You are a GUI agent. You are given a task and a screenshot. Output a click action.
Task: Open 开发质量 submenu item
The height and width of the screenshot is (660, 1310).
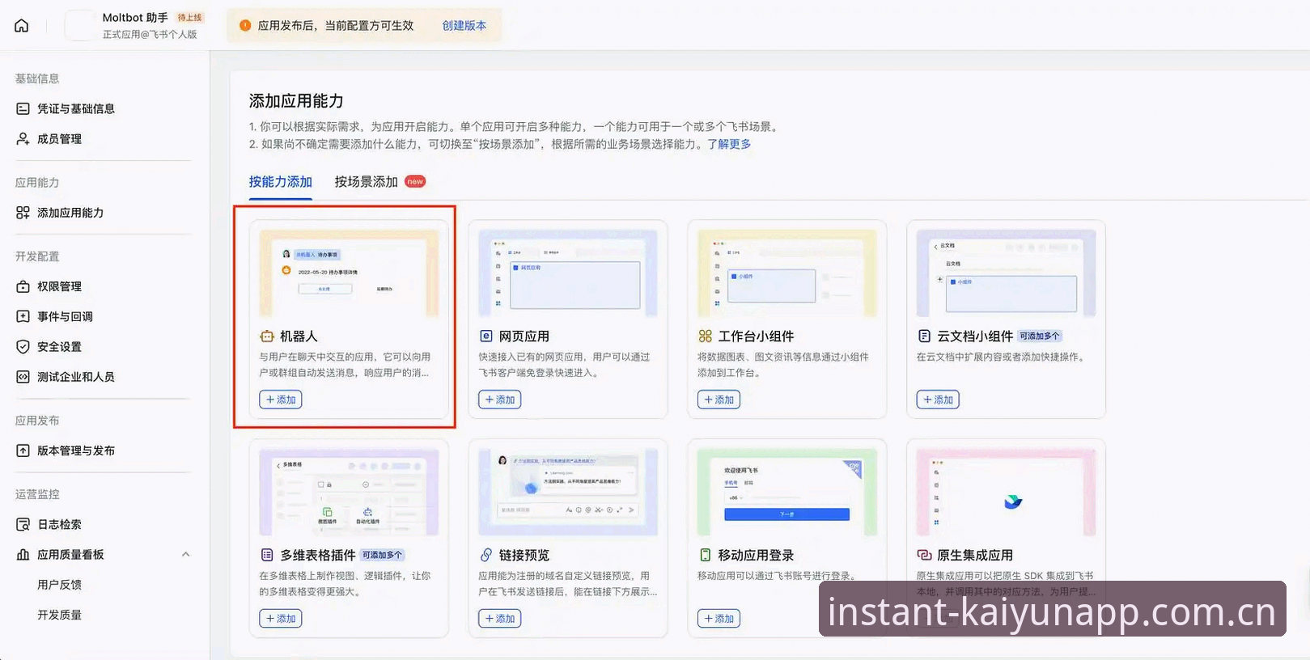pyautogui.click(x=59, y=615)
